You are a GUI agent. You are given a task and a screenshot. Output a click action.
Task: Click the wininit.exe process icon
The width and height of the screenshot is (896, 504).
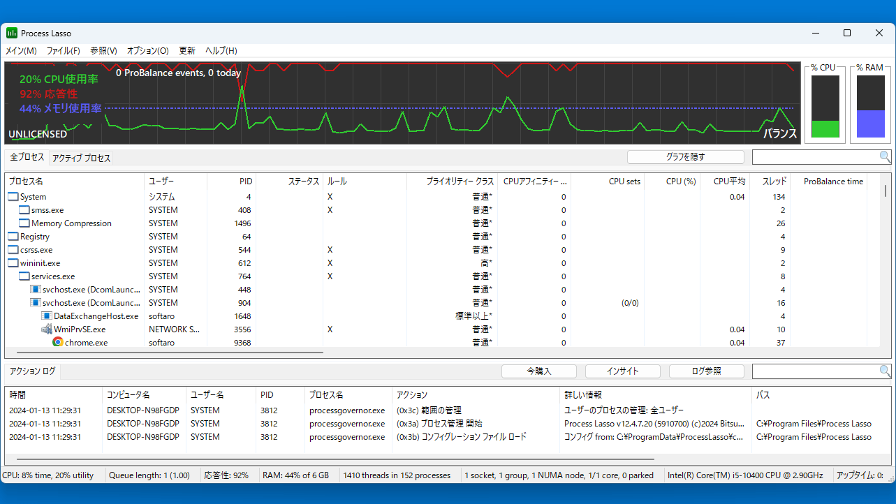pyautogui.click(x=13, y=263)
